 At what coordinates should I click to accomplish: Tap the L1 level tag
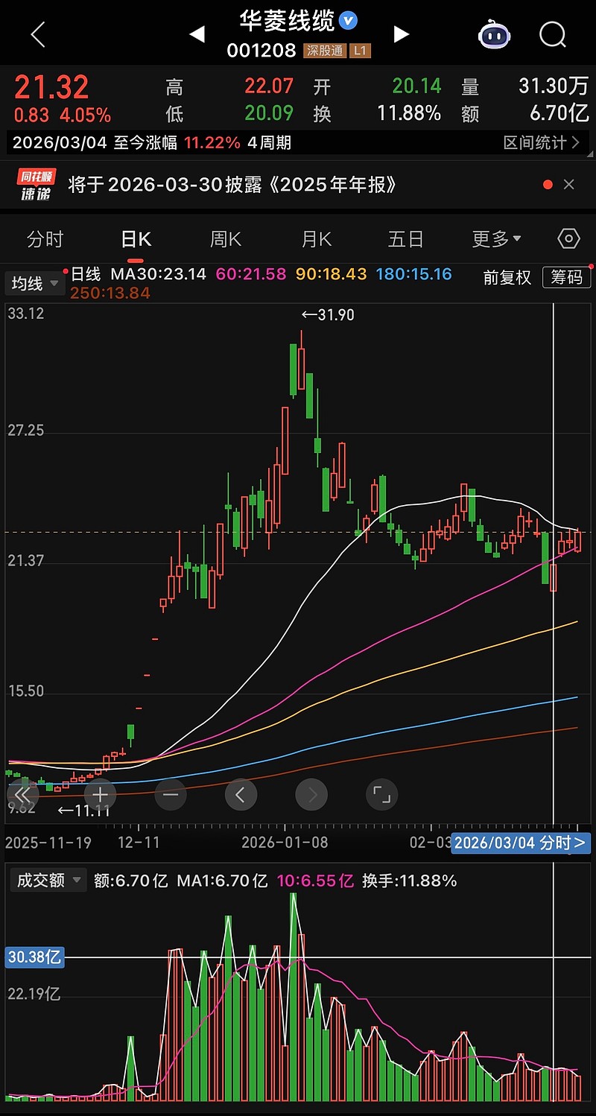pos(361,51)
